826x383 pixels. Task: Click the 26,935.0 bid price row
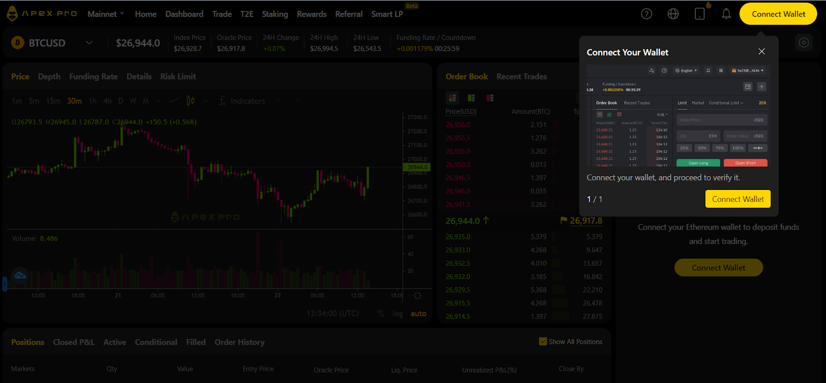pos(523,237)
